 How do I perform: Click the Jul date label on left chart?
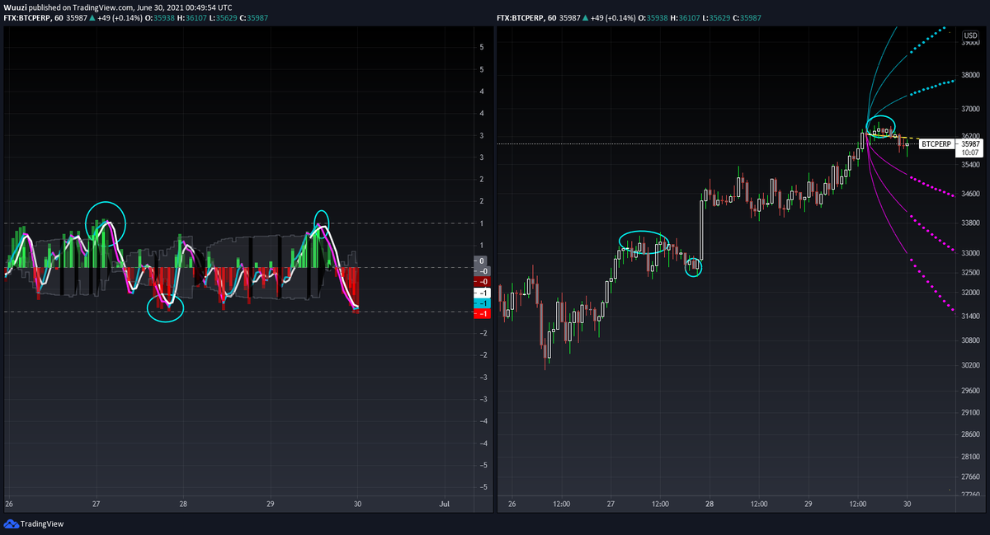(444, 503)
